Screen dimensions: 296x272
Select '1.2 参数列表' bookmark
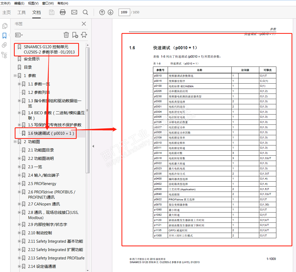39,92
